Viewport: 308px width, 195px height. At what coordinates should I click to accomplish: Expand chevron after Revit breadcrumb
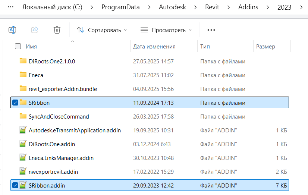pos(229,7)
